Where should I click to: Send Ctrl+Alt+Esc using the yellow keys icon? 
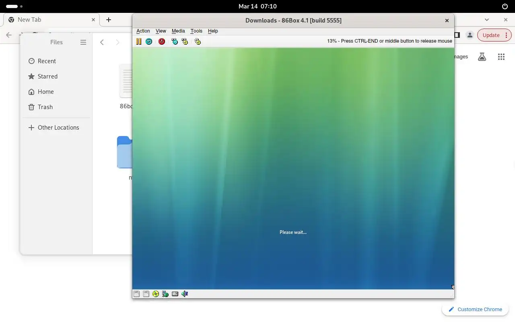pyautogui.click(x=185, y=41)
